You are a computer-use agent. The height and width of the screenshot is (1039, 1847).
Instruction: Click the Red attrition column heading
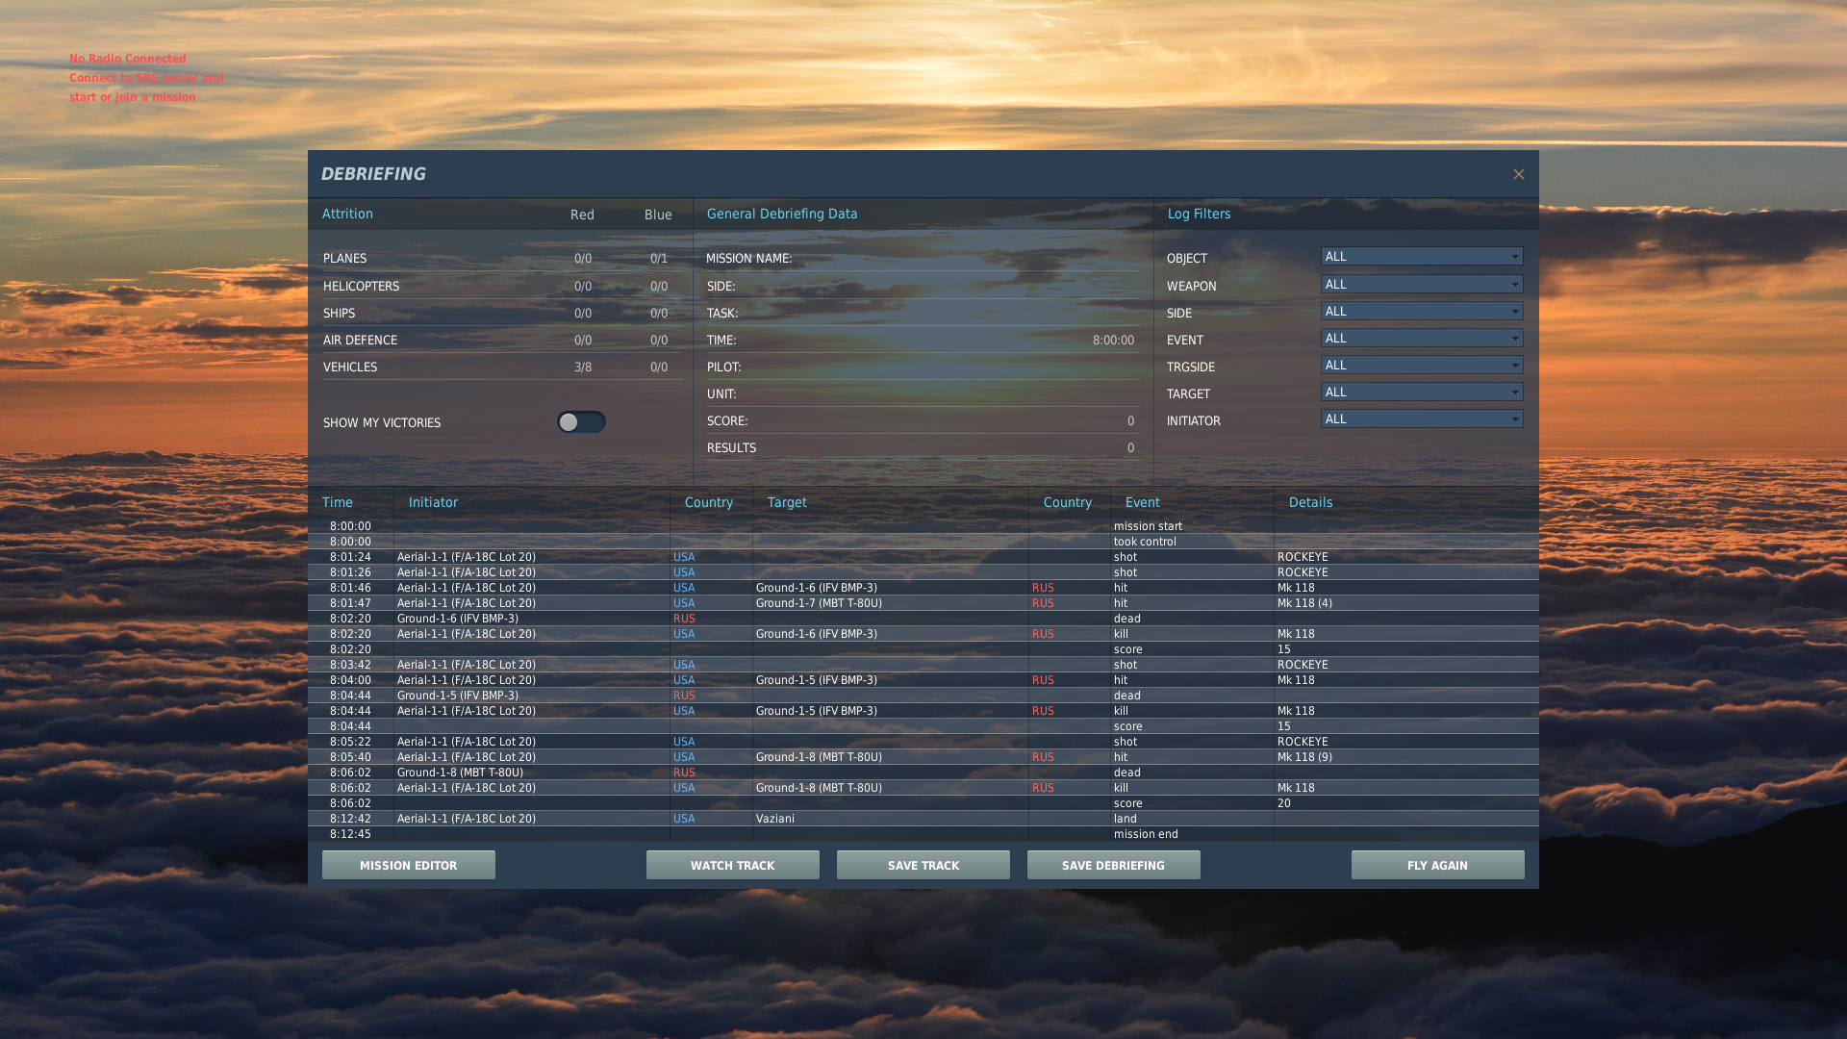pyautogui.click(x=582, y=215)
